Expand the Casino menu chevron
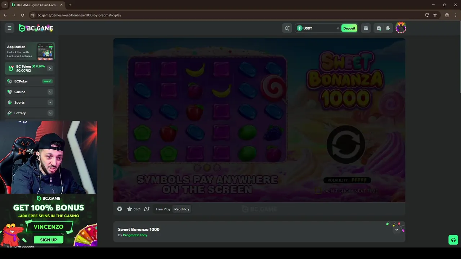Image resolution: width=461 pixels, height=259 pixels. [50, 92]
